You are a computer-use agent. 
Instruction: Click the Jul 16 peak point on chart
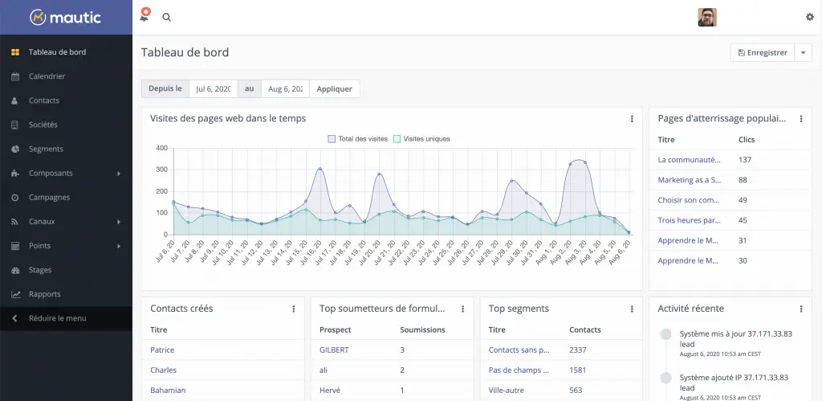319,169
